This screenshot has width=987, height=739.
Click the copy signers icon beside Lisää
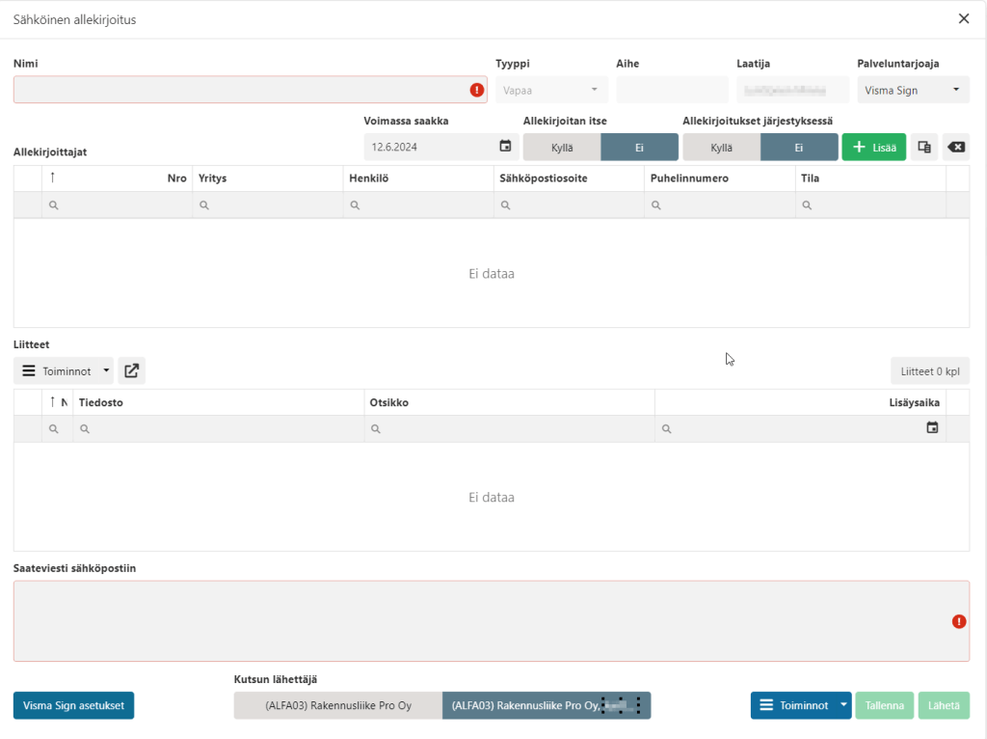coord(923,147)
